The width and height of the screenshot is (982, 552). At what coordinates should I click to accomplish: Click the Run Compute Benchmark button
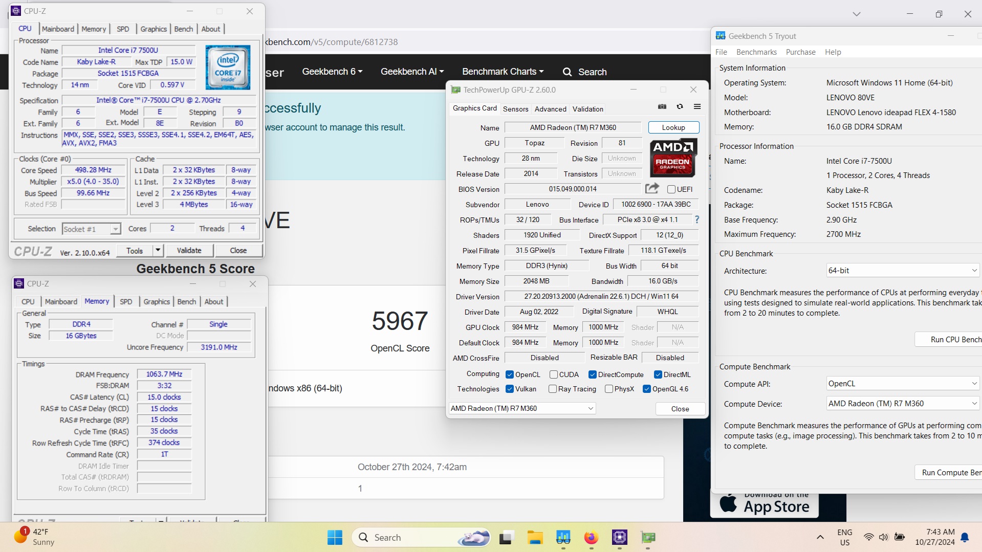point(948,472)
